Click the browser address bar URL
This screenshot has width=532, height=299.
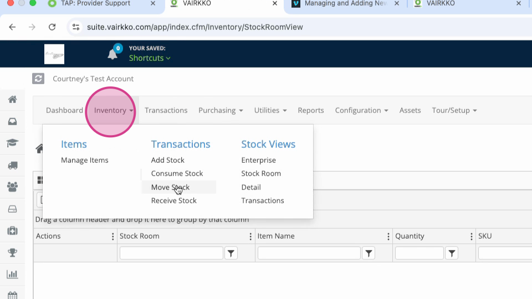coord(195,27)
